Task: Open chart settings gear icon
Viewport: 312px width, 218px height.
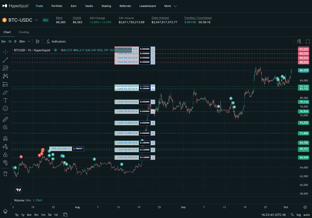Action: [x=305, y=207]
